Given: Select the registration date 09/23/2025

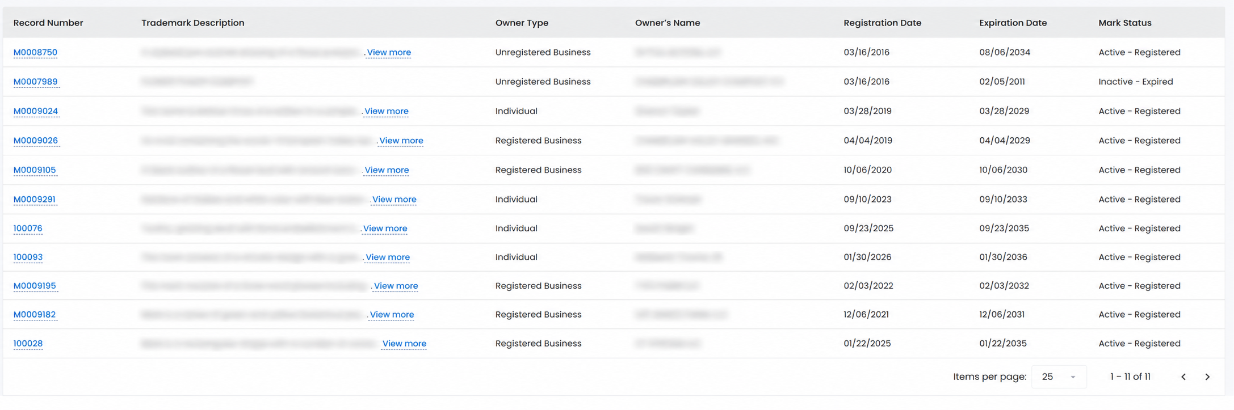Looking at the screenshot, I should 868,229.
